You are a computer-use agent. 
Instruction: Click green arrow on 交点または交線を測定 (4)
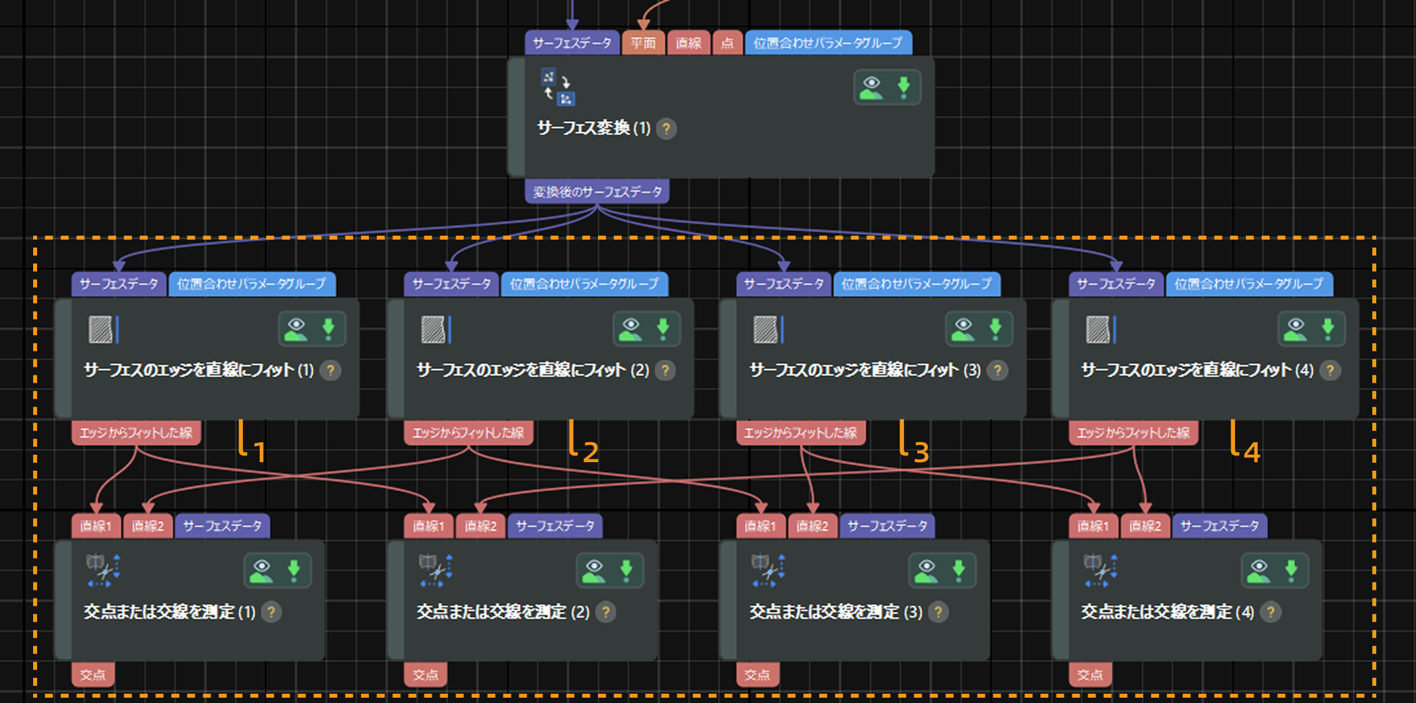[1291, 571]
